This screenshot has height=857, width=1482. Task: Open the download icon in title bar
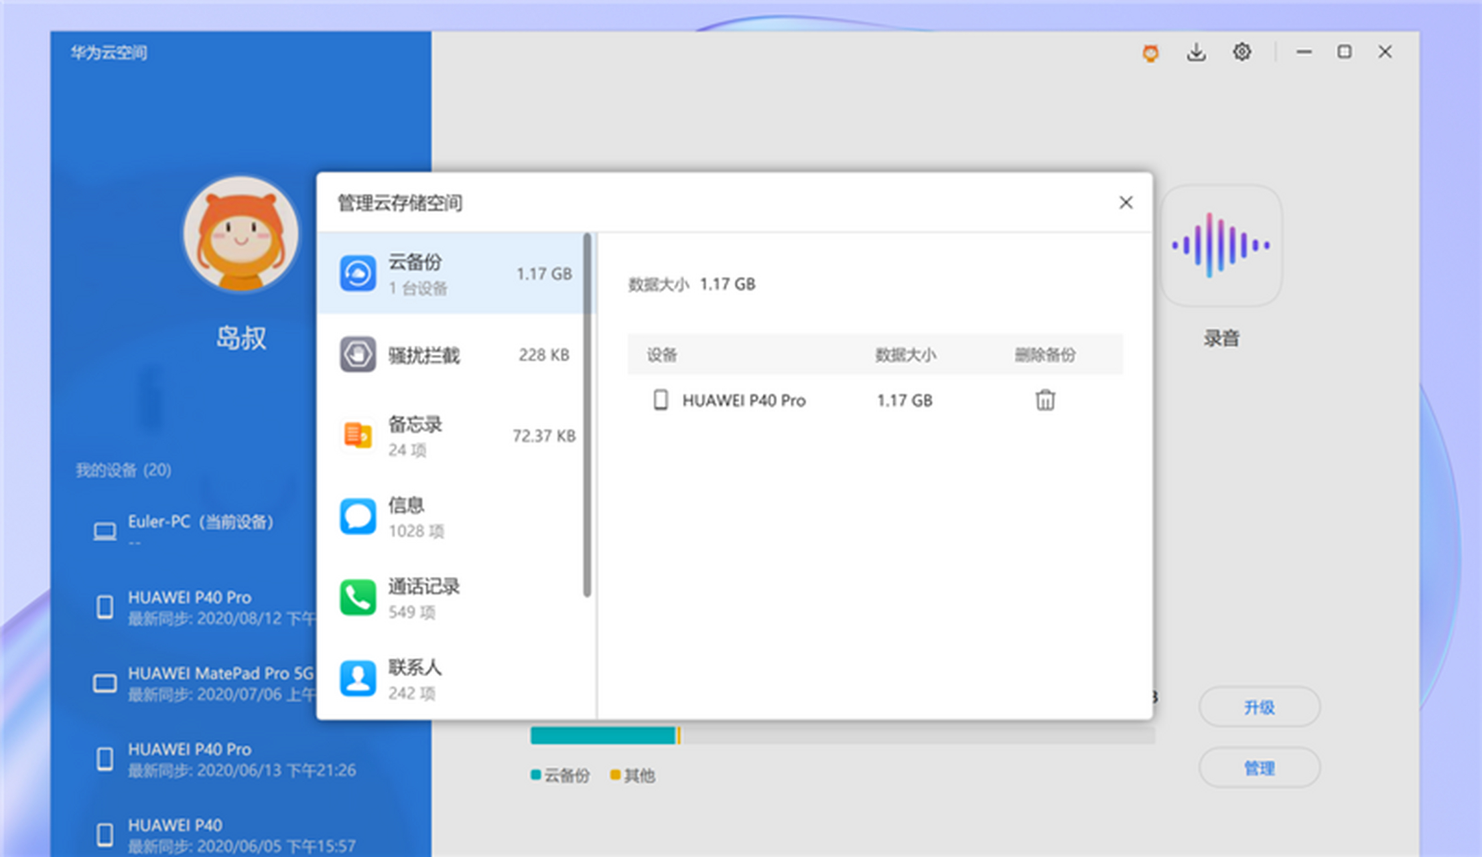(x=1196, y=52)
